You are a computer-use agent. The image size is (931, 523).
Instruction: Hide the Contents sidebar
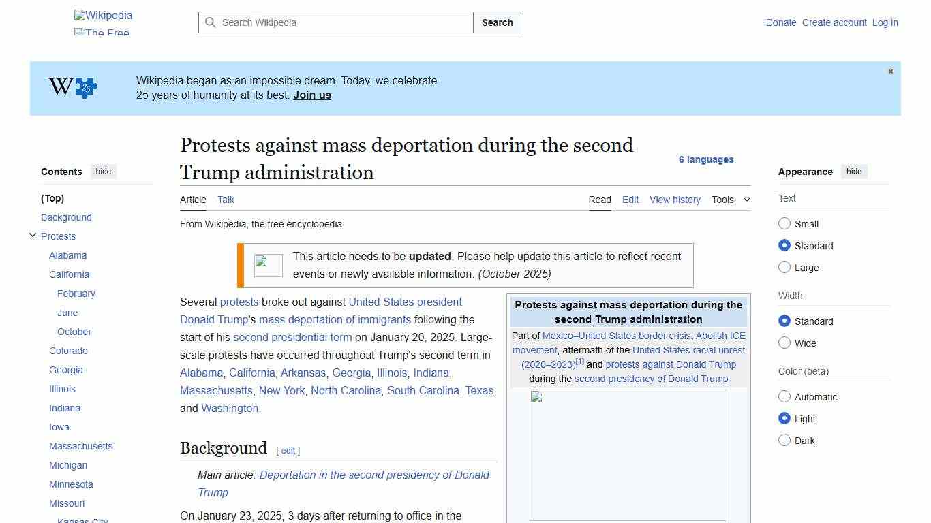click(103, 172)
